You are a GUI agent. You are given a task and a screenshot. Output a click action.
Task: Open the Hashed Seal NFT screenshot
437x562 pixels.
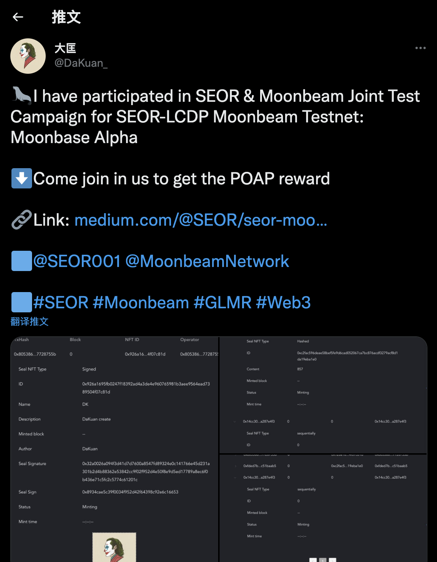click(323, 395)
